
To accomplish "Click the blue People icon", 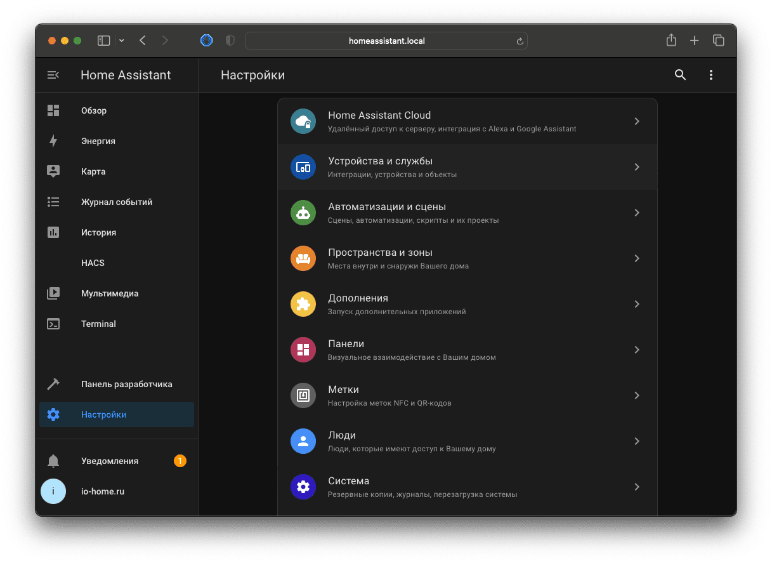I will 303,441.
